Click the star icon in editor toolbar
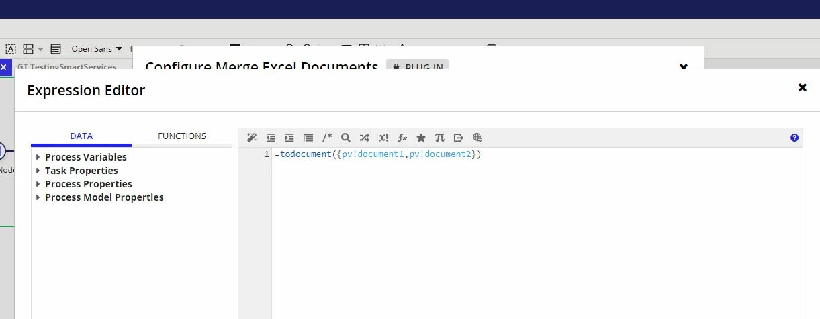 (421, 138)
